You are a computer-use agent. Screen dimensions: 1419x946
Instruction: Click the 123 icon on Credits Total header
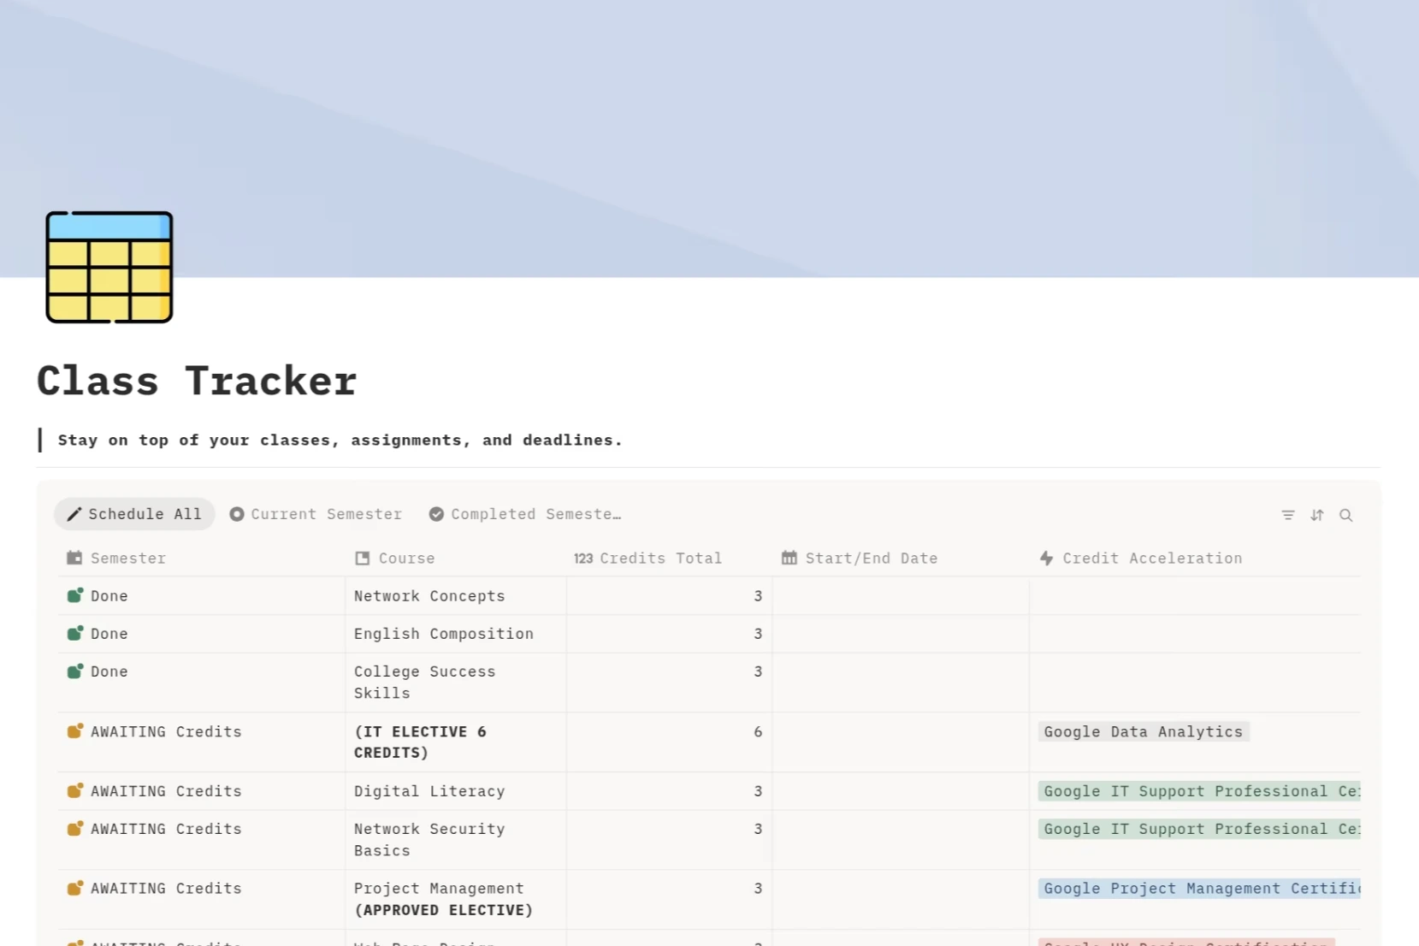582,558
